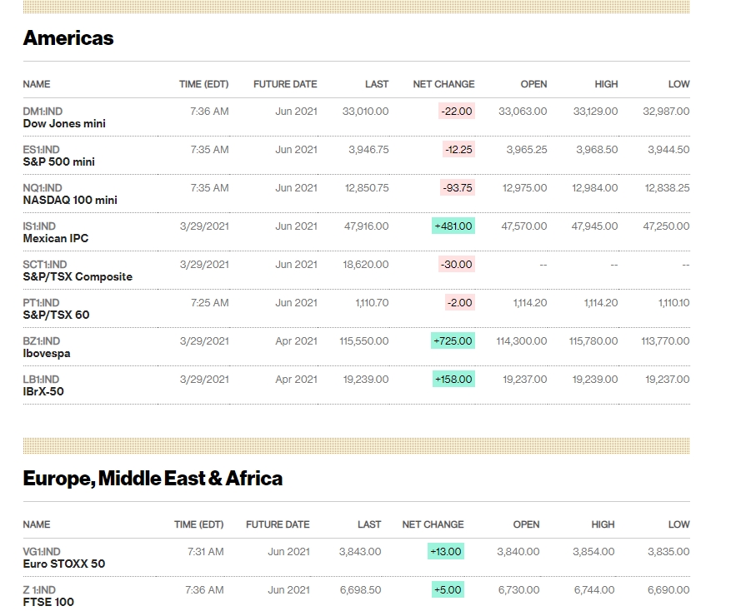
Task: Open the S&P 500 mini link
Action: (58, 161)
